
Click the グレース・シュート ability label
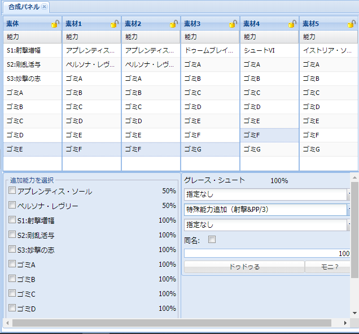214,180
